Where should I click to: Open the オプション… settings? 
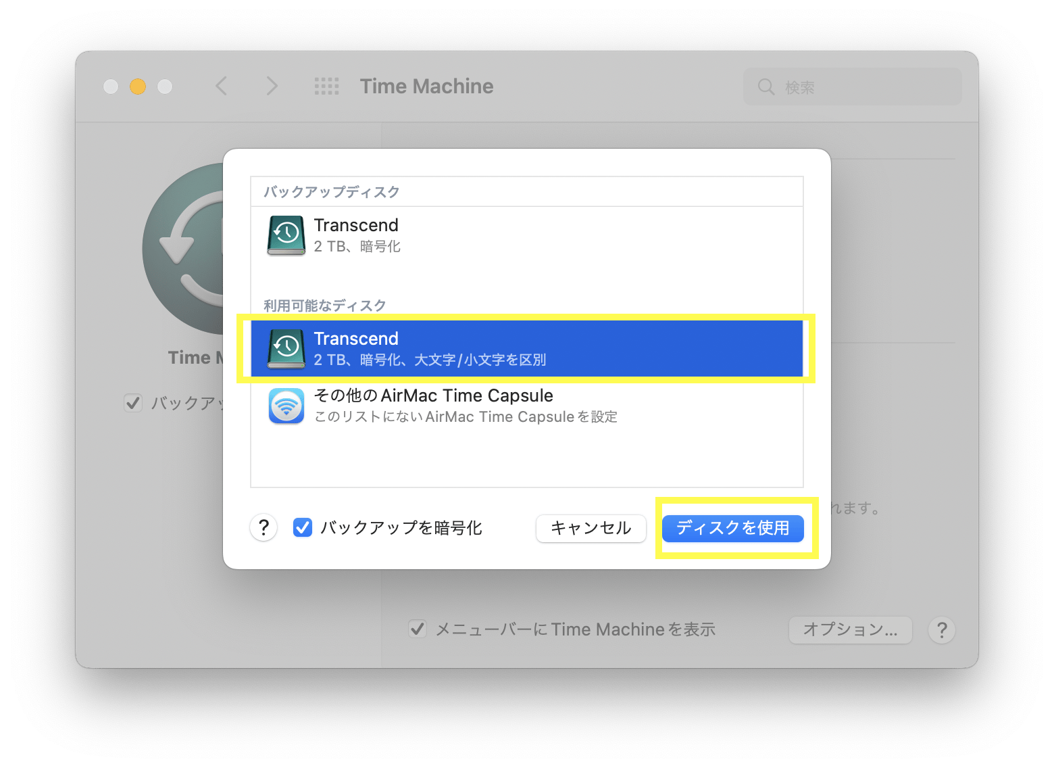[x=850, y=630]
